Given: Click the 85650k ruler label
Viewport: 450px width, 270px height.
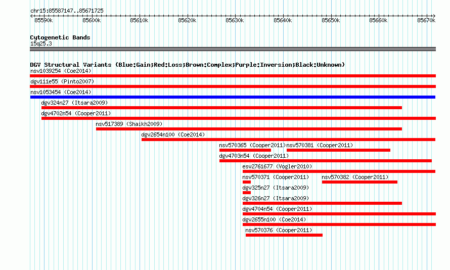Looking at the screenshot, I should (x=331, y=20).
